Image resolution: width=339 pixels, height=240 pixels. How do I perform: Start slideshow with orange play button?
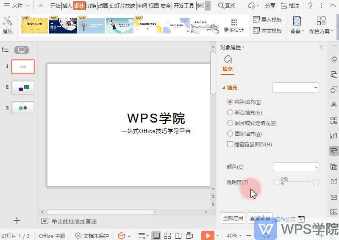pyautogui.click(x=208, y=235)
